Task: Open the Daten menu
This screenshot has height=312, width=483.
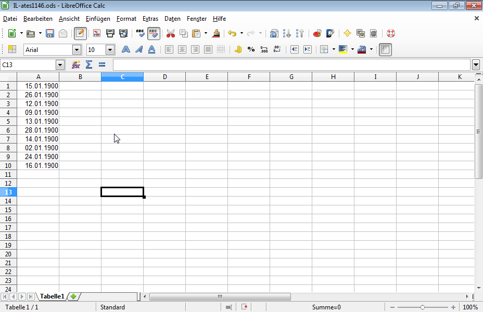Action: coord(172,19)
